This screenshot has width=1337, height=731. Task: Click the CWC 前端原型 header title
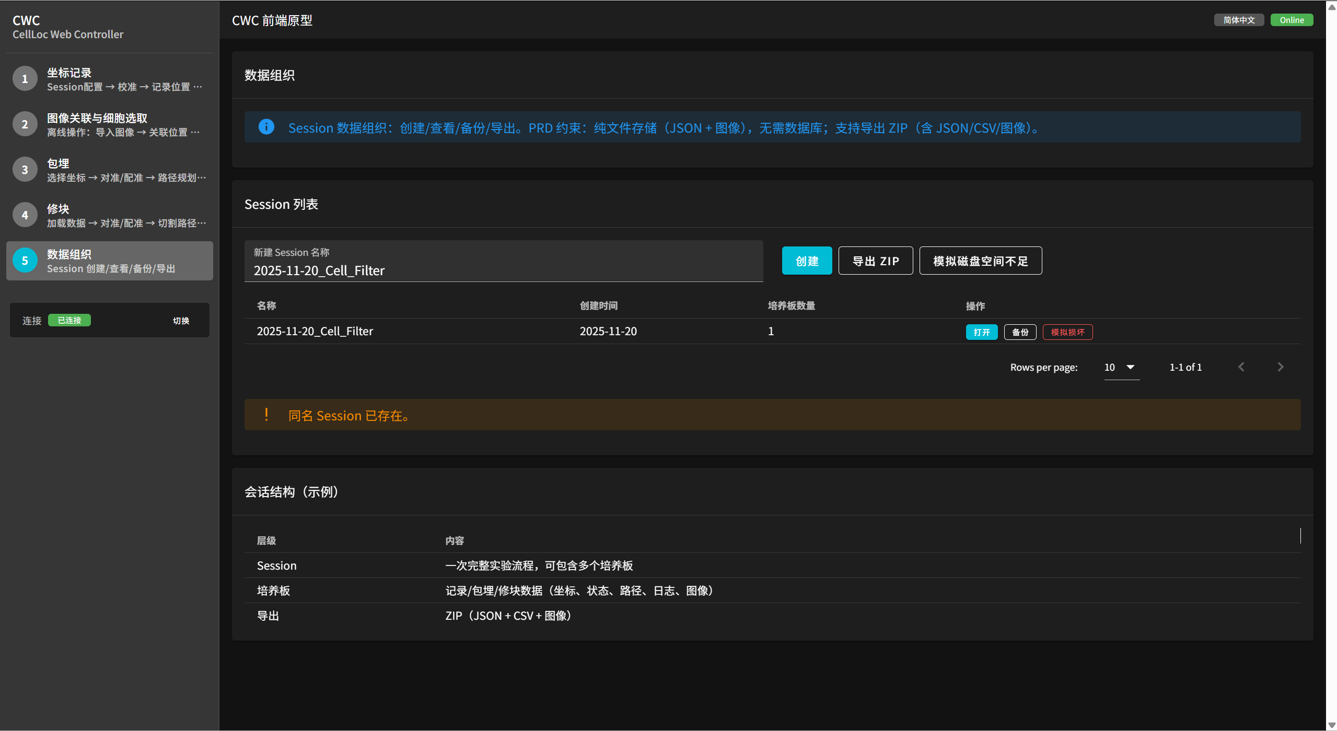(x=272, y=20)
